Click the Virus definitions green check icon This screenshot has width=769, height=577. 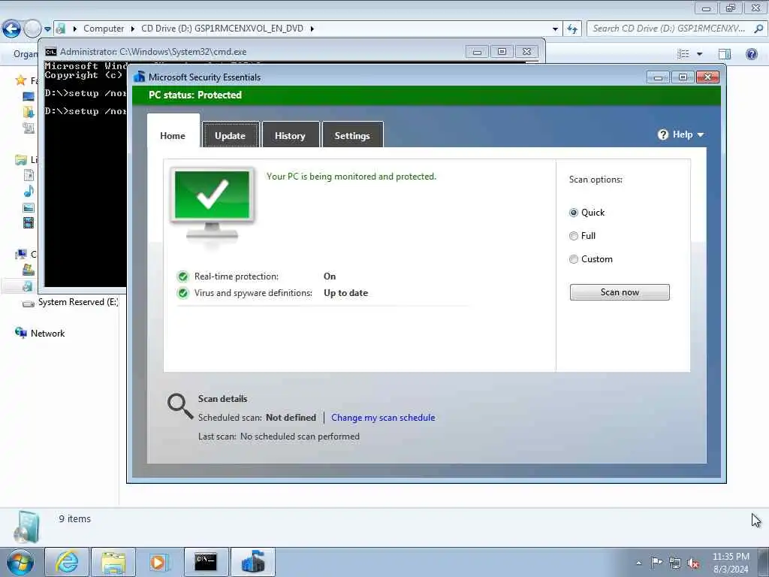[183, 293]
